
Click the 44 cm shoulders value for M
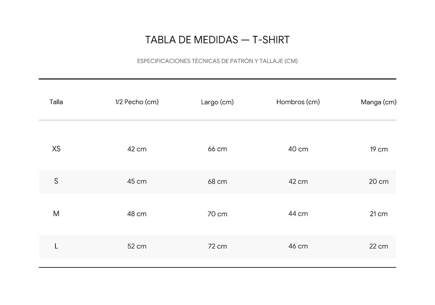point(298,214)
